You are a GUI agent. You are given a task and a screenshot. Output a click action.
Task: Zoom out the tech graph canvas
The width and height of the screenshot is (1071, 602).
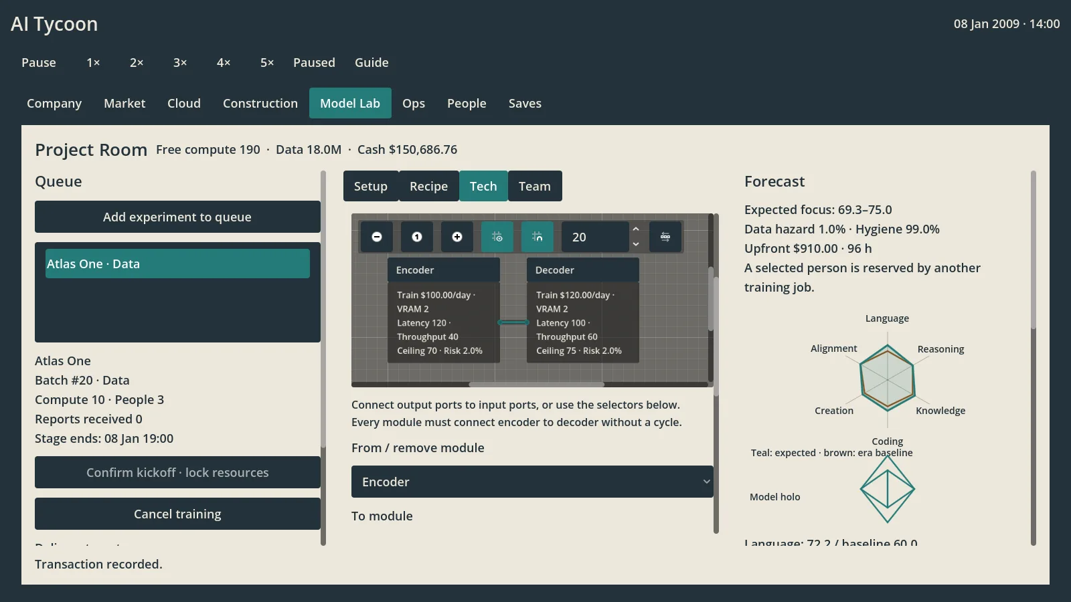point(377,237)
